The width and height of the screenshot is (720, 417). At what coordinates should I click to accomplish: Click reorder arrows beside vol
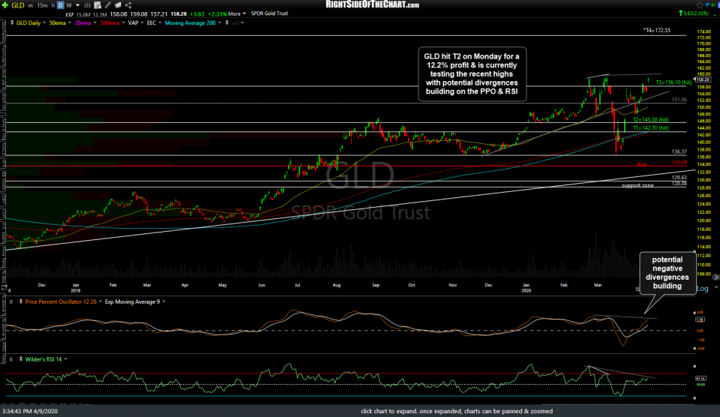[226, 22]
